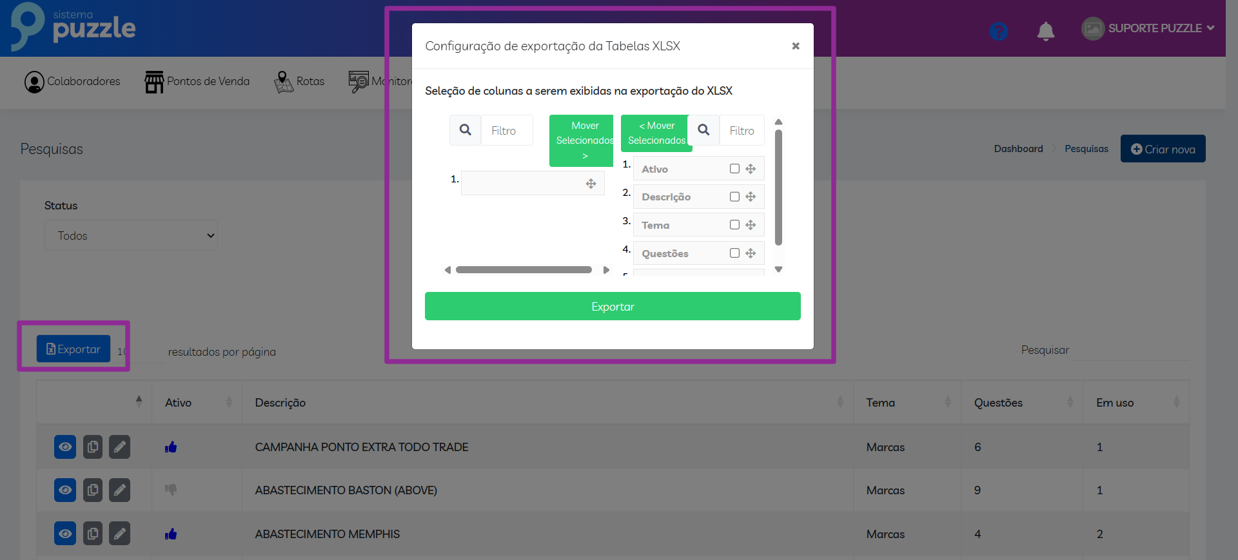Viewport: 1238px width, 560px height.
Task: Click the drag handle icon for Descrição column
Action: pos(751,197)
